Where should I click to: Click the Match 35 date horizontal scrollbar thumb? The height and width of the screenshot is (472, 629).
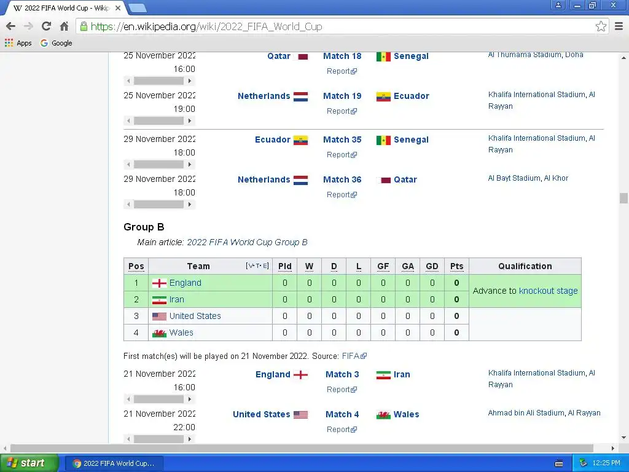click(x=158, y=165)
